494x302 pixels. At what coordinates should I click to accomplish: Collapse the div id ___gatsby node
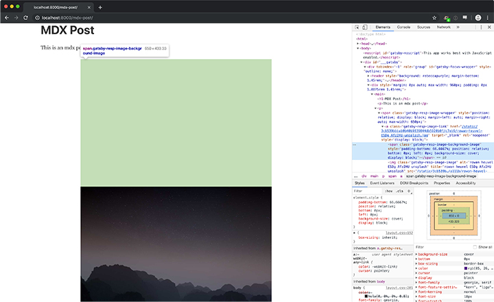(362, 62)
